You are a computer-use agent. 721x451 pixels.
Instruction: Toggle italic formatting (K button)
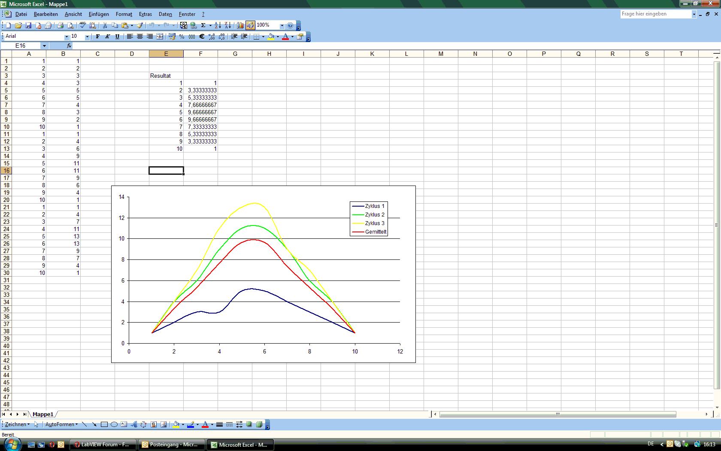[x=107, y=37]
